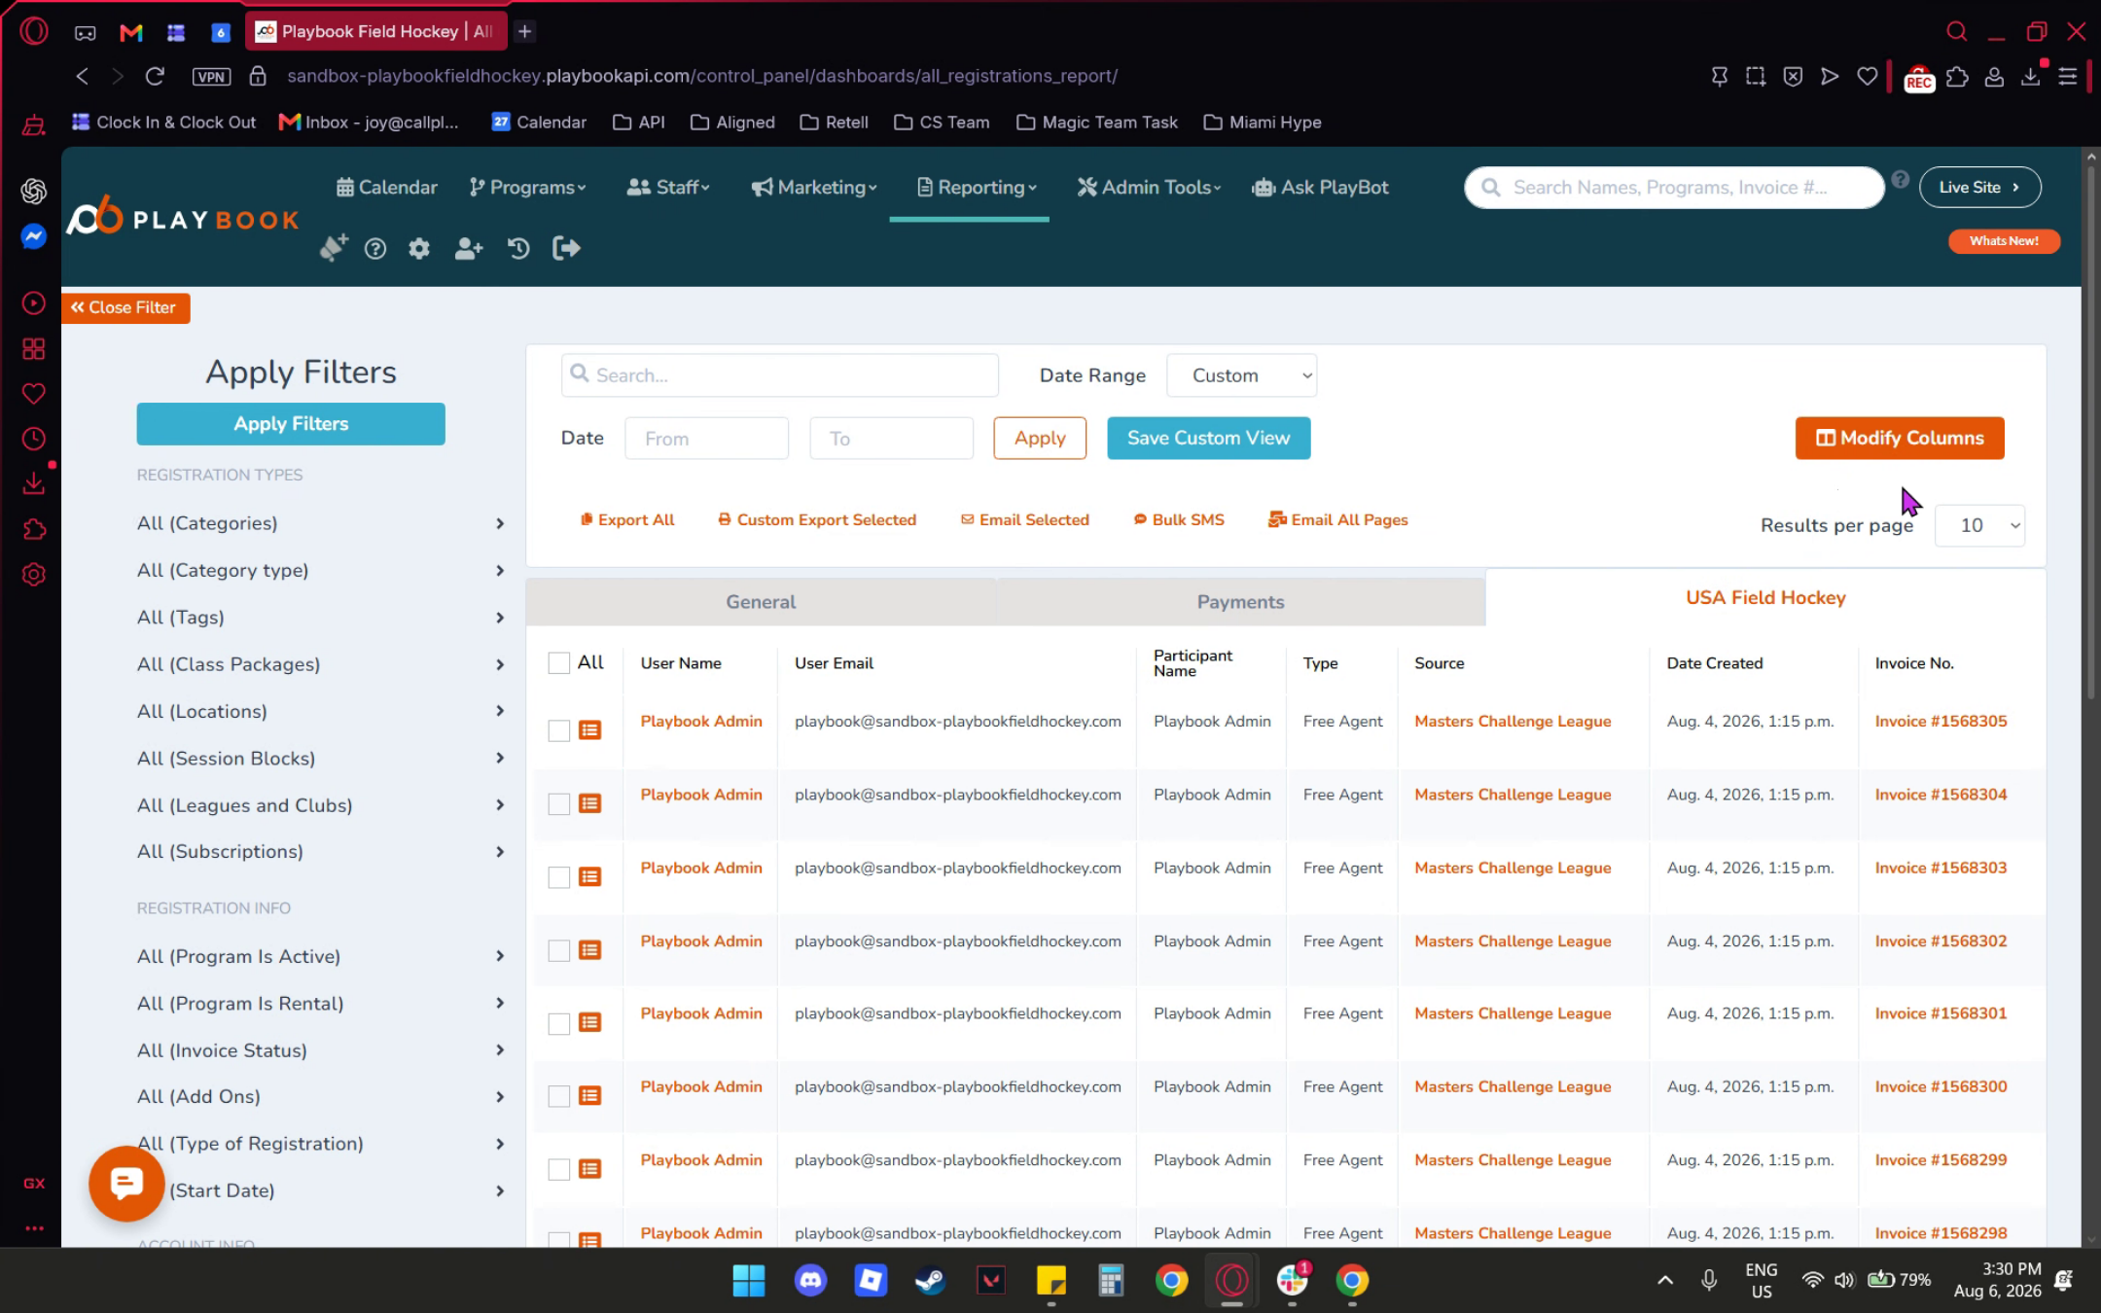
Task: Close the filter panel
Action: (x=125, y=308)
